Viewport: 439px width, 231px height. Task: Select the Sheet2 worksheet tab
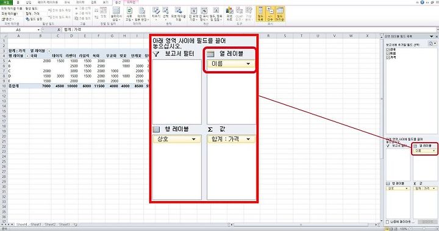(x=50, y=224)
